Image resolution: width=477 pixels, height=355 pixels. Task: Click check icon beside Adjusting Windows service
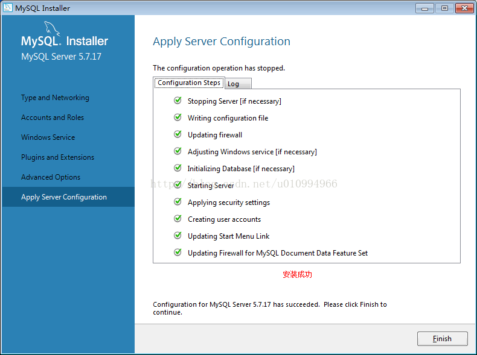(x=178, y=151)
